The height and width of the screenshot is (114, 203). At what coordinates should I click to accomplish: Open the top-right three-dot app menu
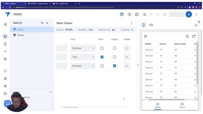pos(196,14)
